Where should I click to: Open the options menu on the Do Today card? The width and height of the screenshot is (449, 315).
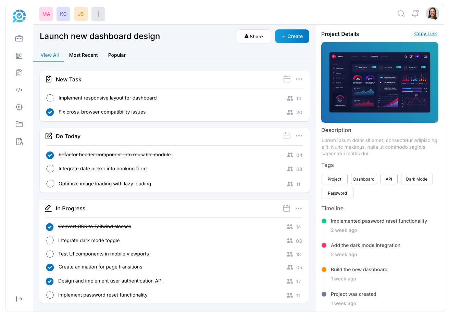[299, 136]
